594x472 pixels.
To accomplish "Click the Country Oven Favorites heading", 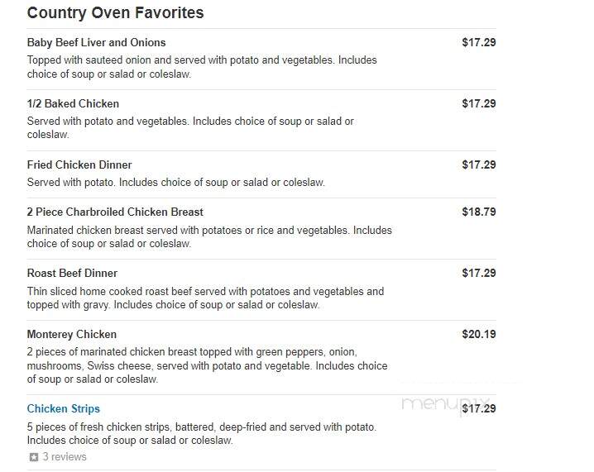I will (x=115, y=13).
